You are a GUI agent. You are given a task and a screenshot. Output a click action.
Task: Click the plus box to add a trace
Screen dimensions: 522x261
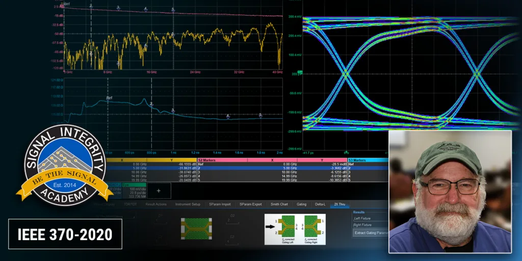tap(158, 190)
